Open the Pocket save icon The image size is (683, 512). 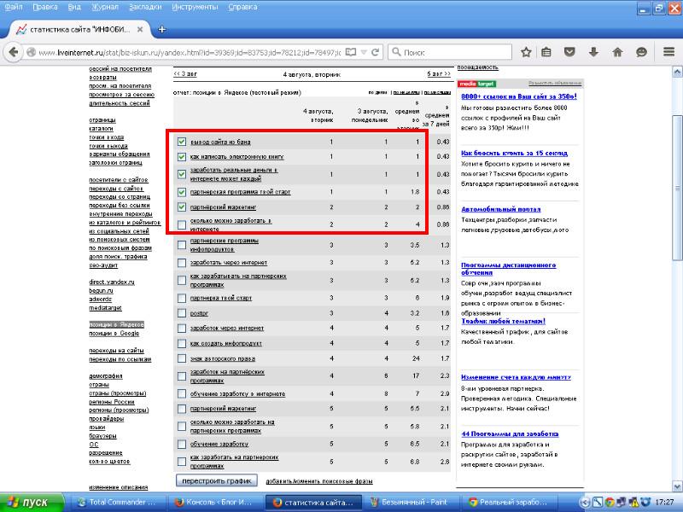569,52
